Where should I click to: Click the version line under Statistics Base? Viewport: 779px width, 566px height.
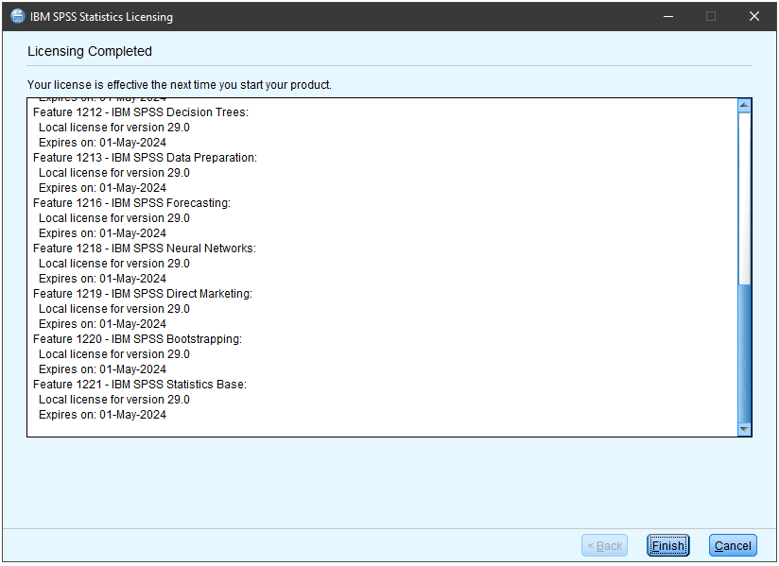(x=114, y=400)
